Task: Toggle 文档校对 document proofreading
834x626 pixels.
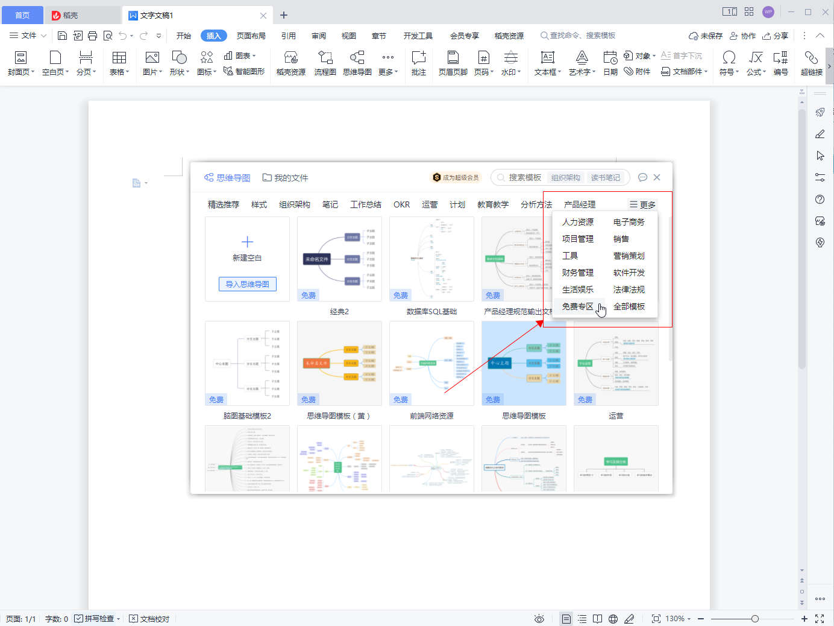Action: pyautogui.click(x=149, y=619)
